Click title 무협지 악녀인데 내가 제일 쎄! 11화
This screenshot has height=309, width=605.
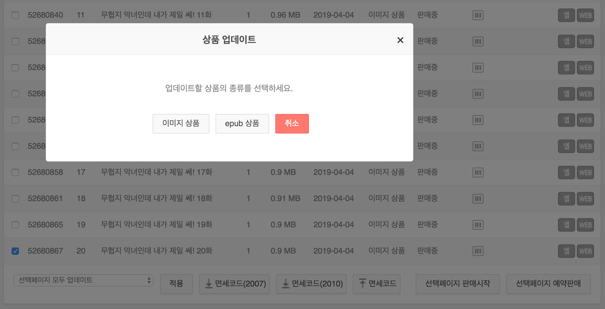(x=156, y=15)
